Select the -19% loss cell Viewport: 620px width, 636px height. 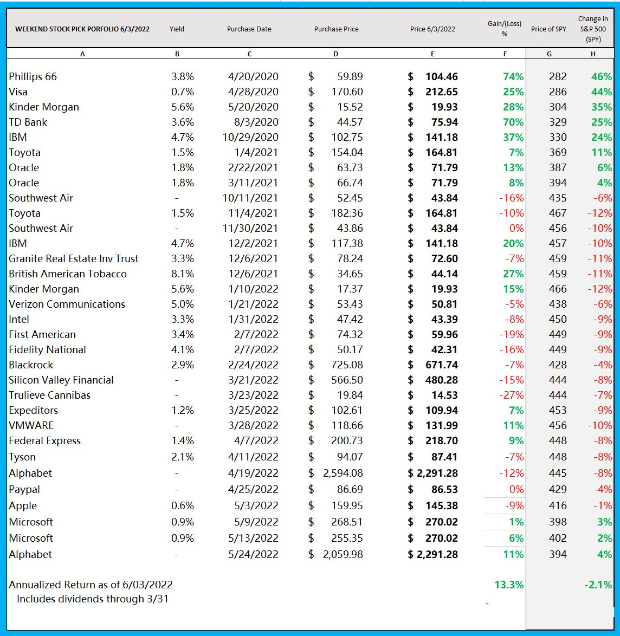click(512, 335)
